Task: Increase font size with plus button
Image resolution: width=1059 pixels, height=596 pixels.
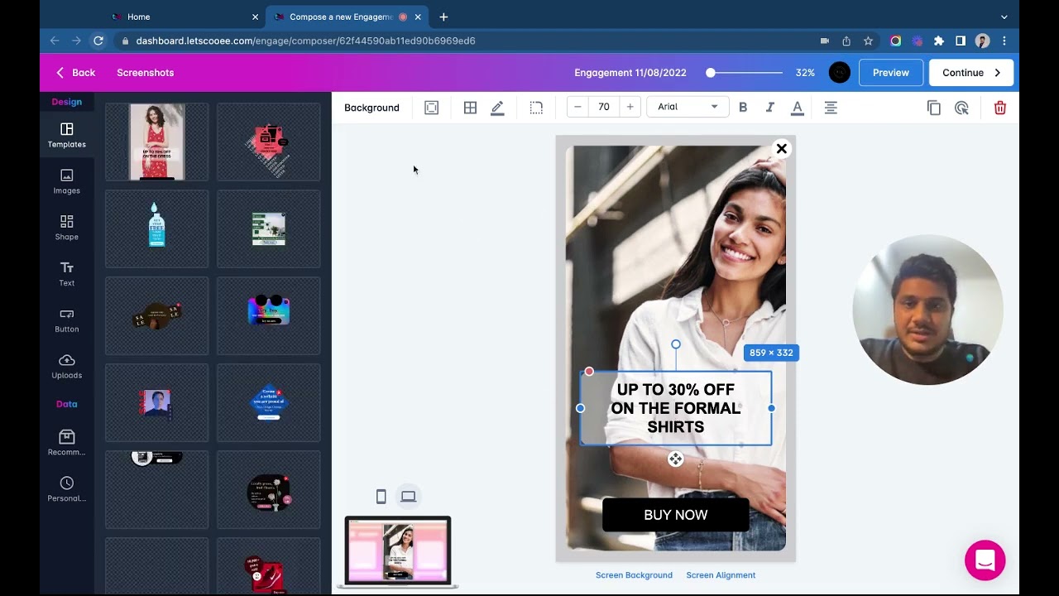Action: point(630,107)
